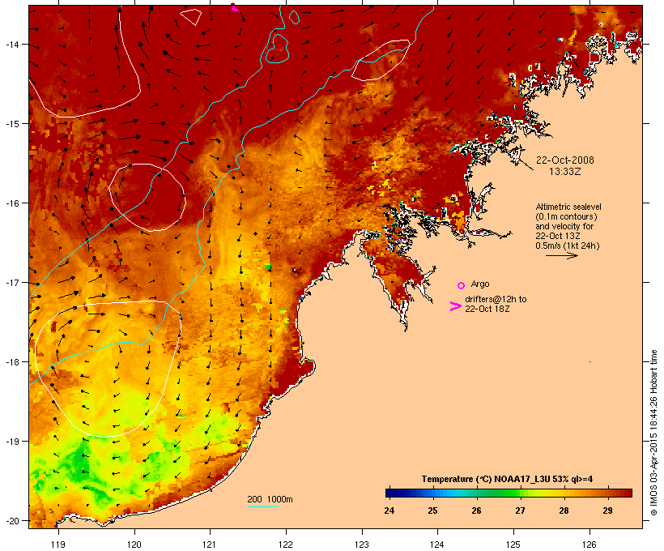Click the color bar value '28'
The image size is (664, 551).
564,510
